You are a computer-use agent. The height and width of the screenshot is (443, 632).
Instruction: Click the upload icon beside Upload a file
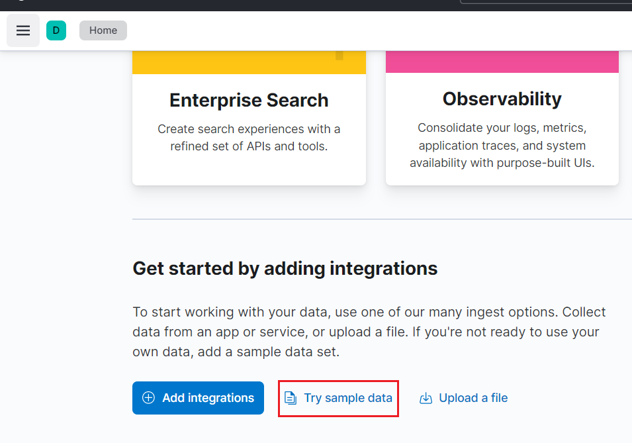point(426,398)
